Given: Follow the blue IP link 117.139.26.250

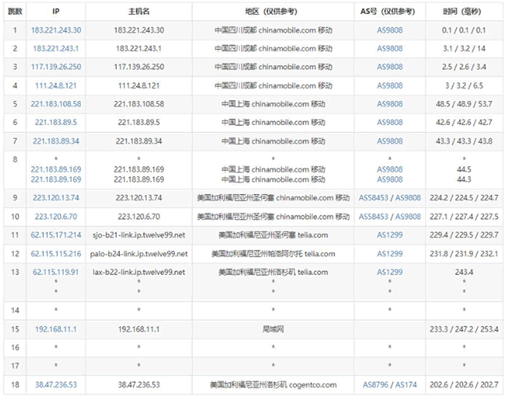Looking at the screenshot, I should tap(57, 67).
